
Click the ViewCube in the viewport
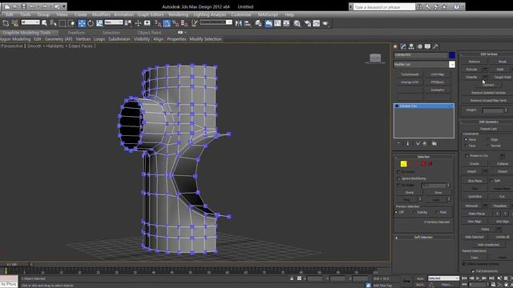[x=375, y=58]
